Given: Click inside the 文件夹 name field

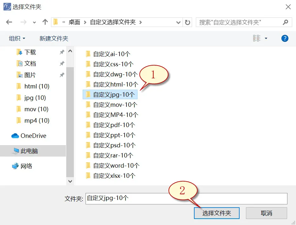Looking at the screenshot, I should coord(158,199).
